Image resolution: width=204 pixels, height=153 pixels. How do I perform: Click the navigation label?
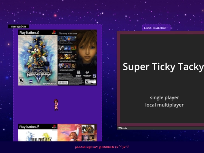pyautogui.click(x=19, y=26)
